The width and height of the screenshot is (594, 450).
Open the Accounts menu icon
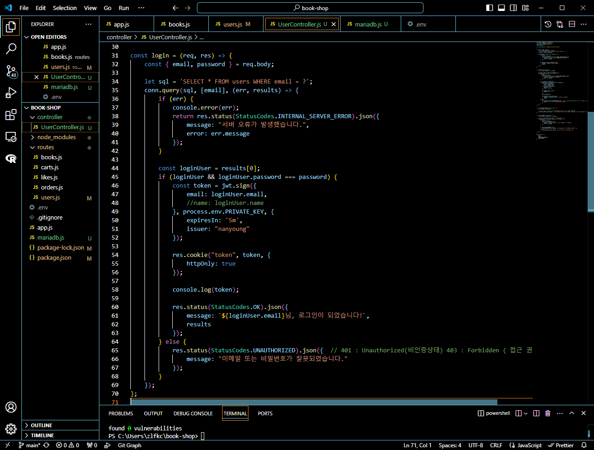(11, 407)
